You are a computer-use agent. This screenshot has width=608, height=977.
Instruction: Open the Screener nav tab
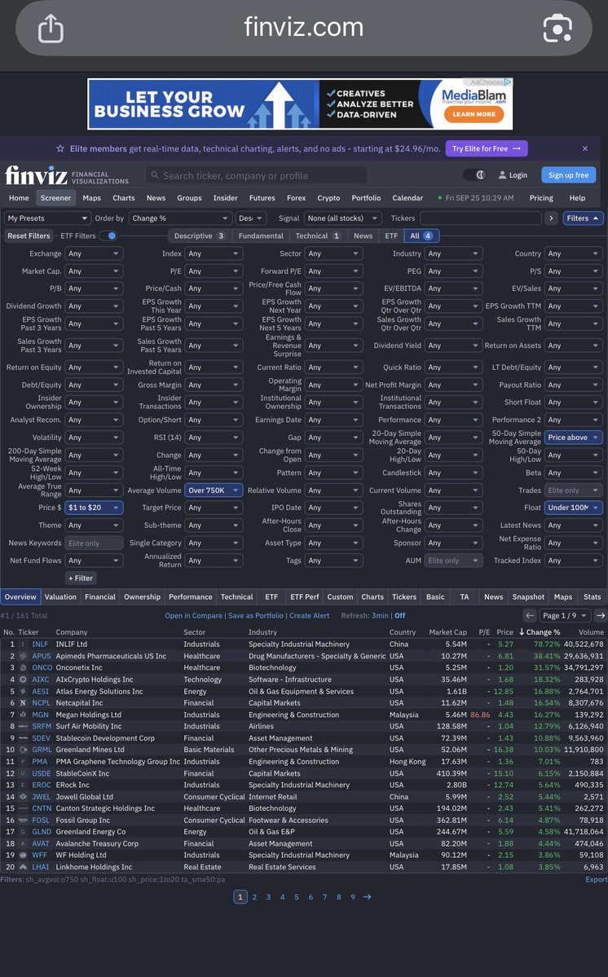coord(55,198)
